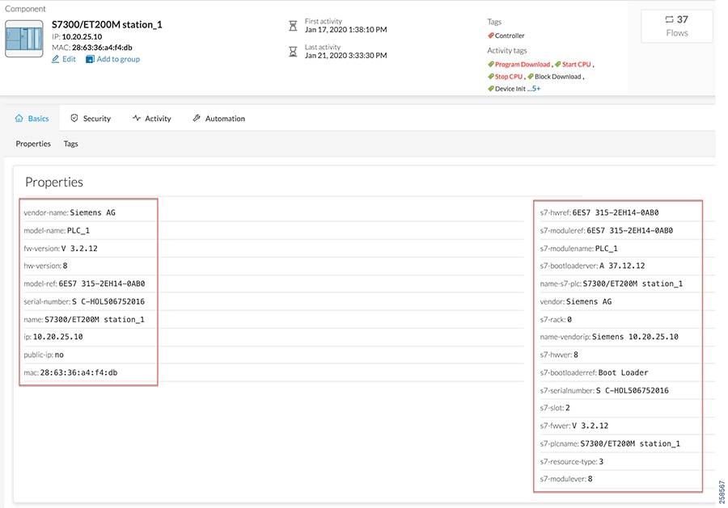Open the Edit link
Screen dimensions: 728x508
69,59
